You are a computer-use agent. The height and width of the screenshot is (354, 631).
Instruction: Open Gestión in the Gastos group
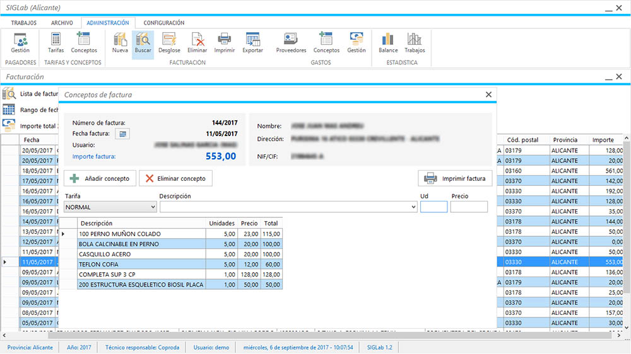(356, 43)
